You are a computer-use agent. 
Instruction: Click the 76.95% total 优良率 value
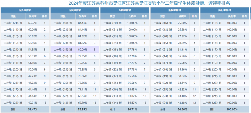click(83, 109)
